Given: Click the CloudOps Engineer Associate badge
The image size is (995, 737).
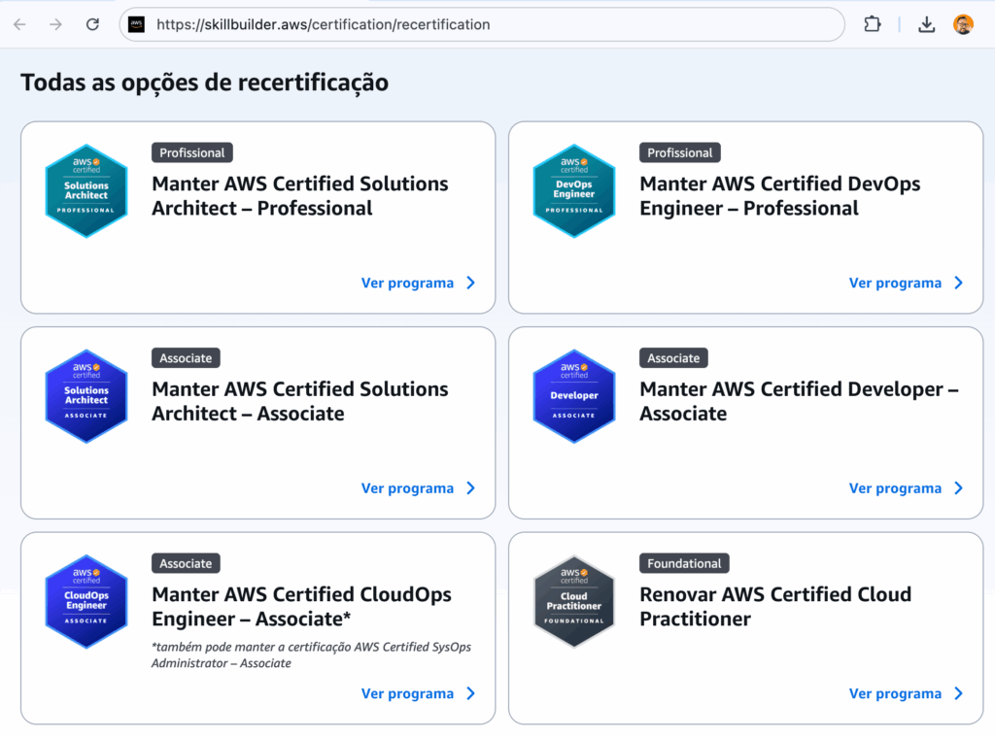Looking at the screenshot, I should click(86, 602).
